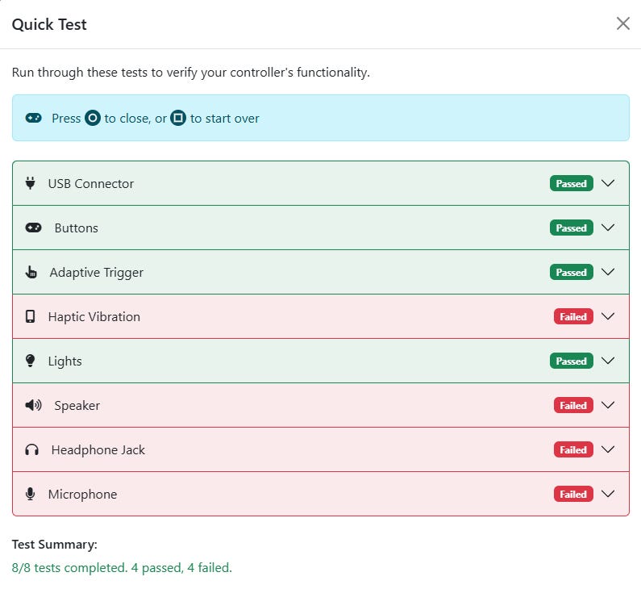This screenshot has width=641, height=589.
Task: Close the Quick Test dialog
Action: tap(622, 23)
